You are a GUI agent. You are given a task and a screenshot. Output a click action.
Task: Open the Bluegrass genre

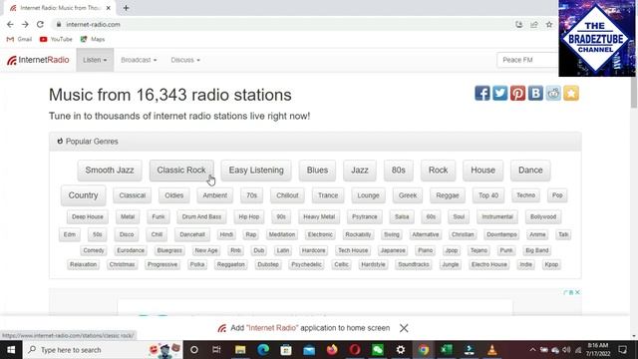(x=169, y=250)
